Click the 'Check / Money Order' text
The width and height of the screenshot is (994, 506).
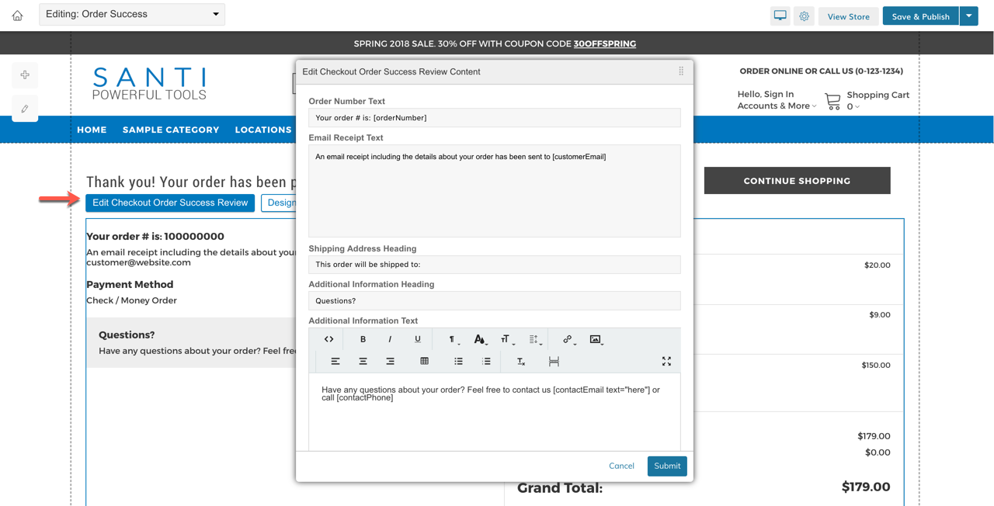click(x=131, y=300)
